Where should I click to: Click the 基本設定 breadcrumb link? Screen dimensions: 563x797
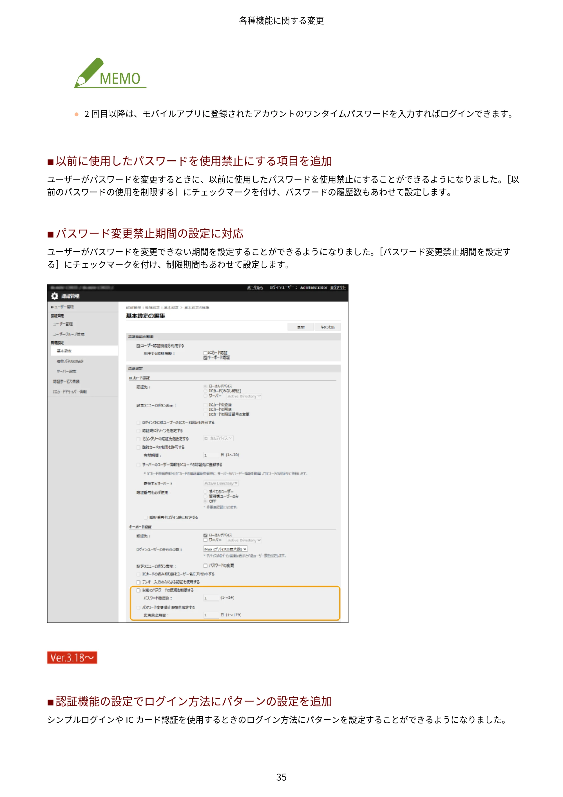pos(171,308)
